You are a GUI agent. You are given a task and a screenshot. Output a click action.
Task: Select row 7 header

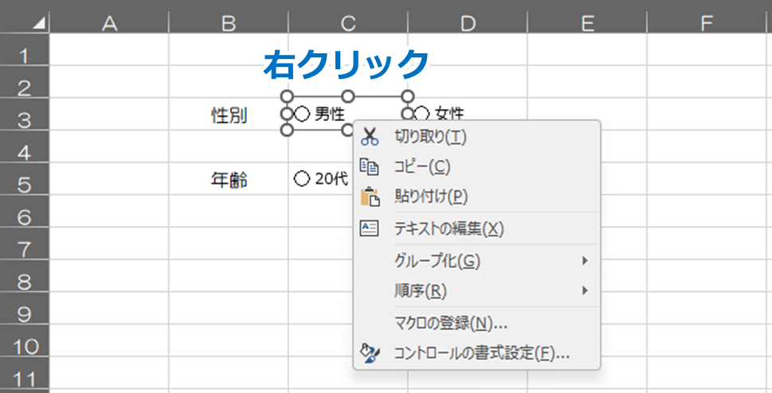pyautogui.click(x=24, y=250)
